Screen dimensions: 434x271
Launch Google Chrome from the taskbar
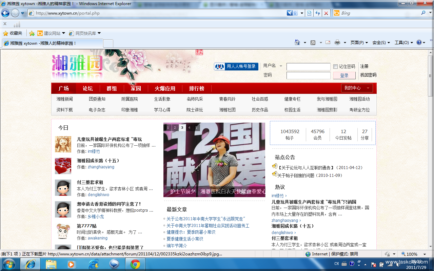tap(135, 264)
